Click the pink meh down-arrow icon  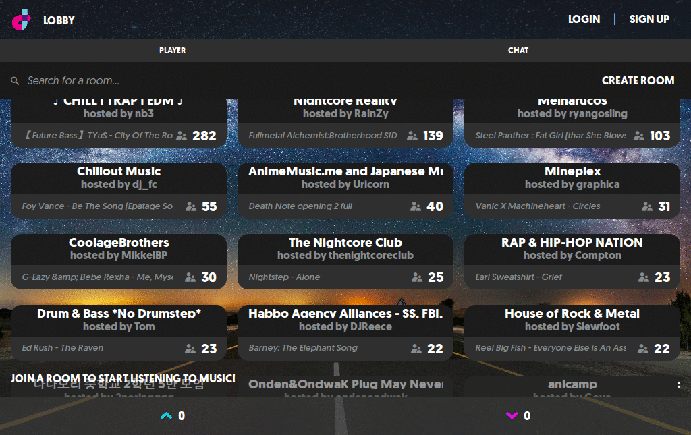[512, 416]
